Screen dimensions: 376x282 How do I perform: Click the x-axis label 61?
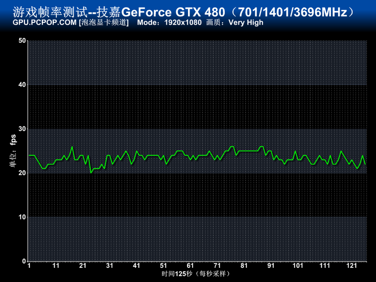[x=190, y=266]
